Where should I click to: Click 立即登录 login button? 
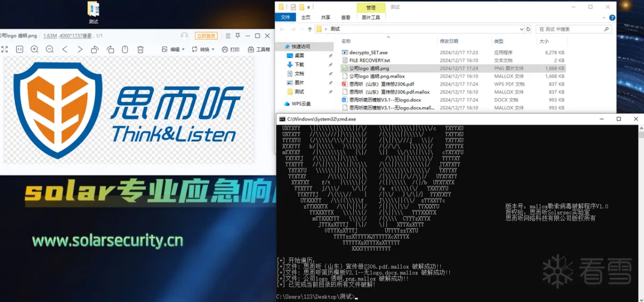206,36
